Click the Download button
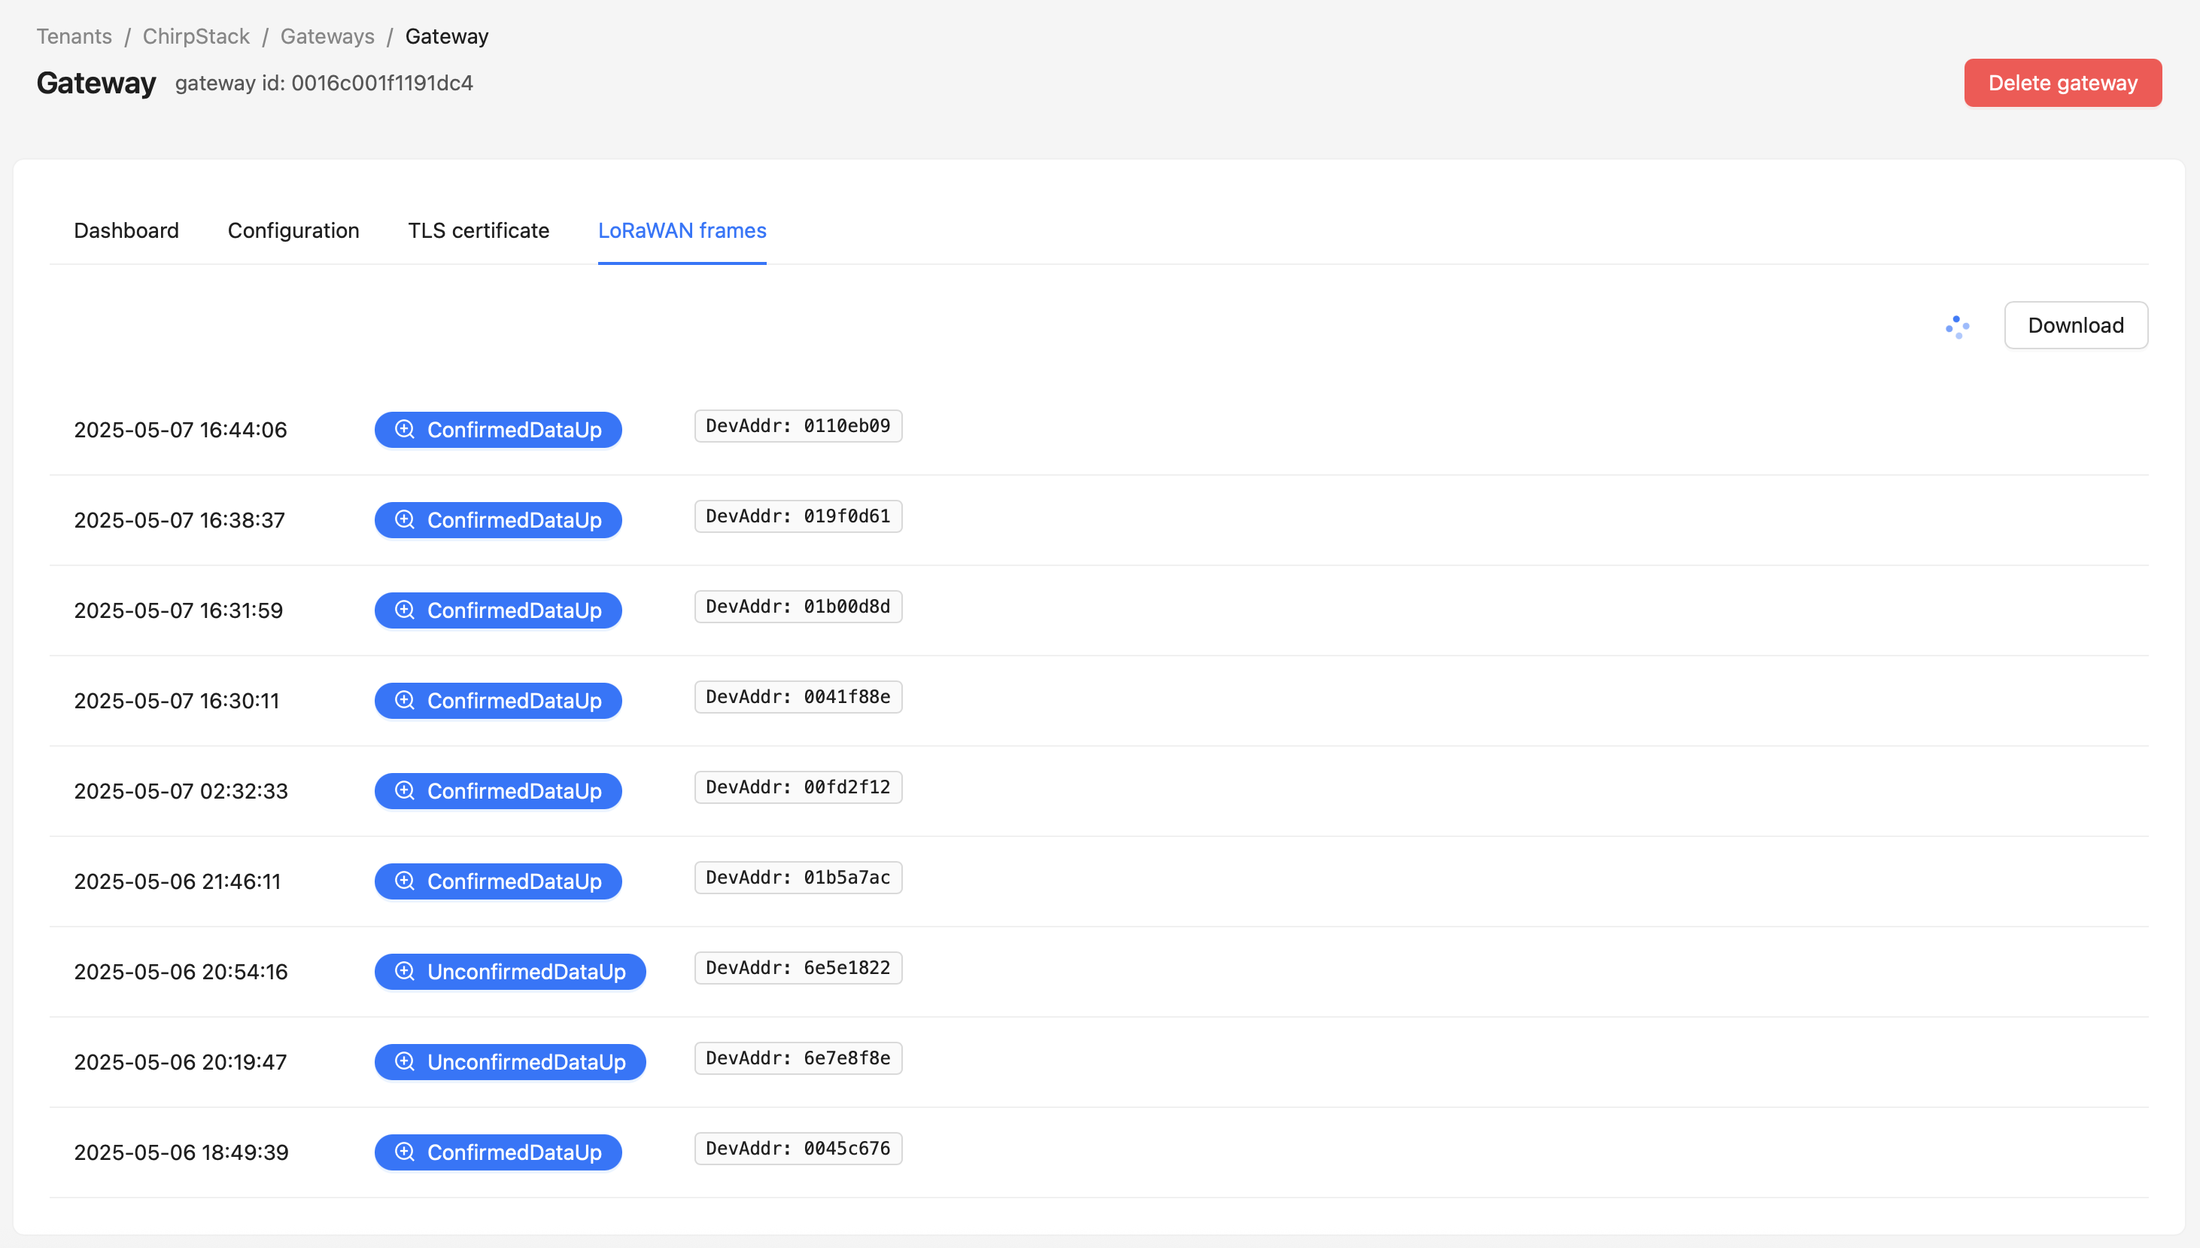The width and height of the screenshot is (2200, 1248). [2075, 325]
